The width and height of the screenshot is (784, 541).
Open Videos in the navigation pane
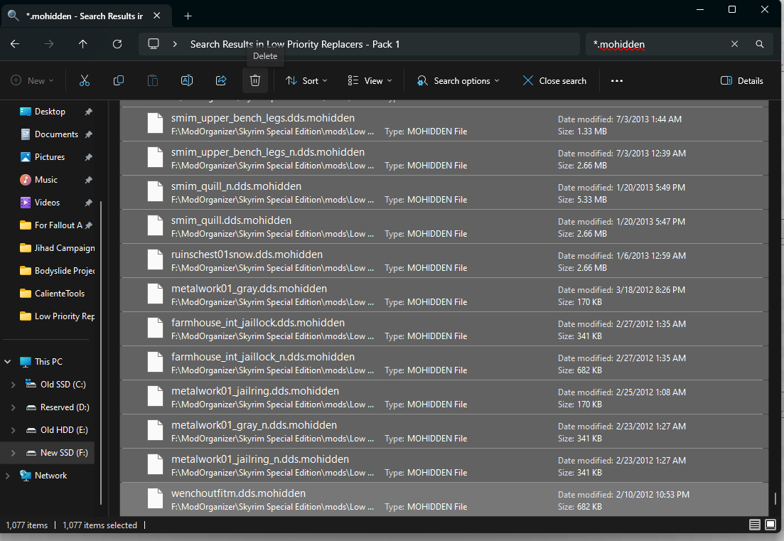[48, 203]
